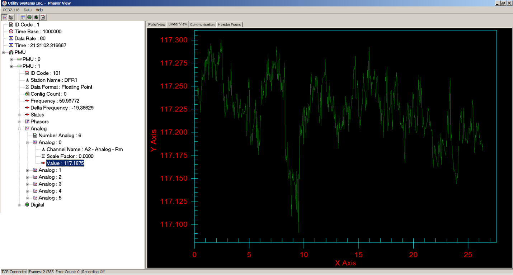Click the bright green circle toolbar icon
The height and width of the screenshot is (275, 513).
pyautogui.click(x=29, y=17)
